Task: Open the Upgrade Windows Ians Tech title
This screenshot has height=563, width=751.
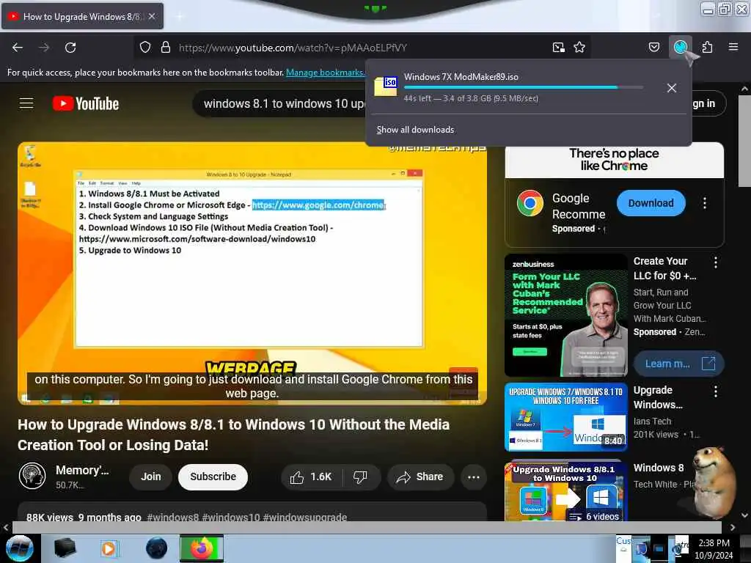Action: 658,397
